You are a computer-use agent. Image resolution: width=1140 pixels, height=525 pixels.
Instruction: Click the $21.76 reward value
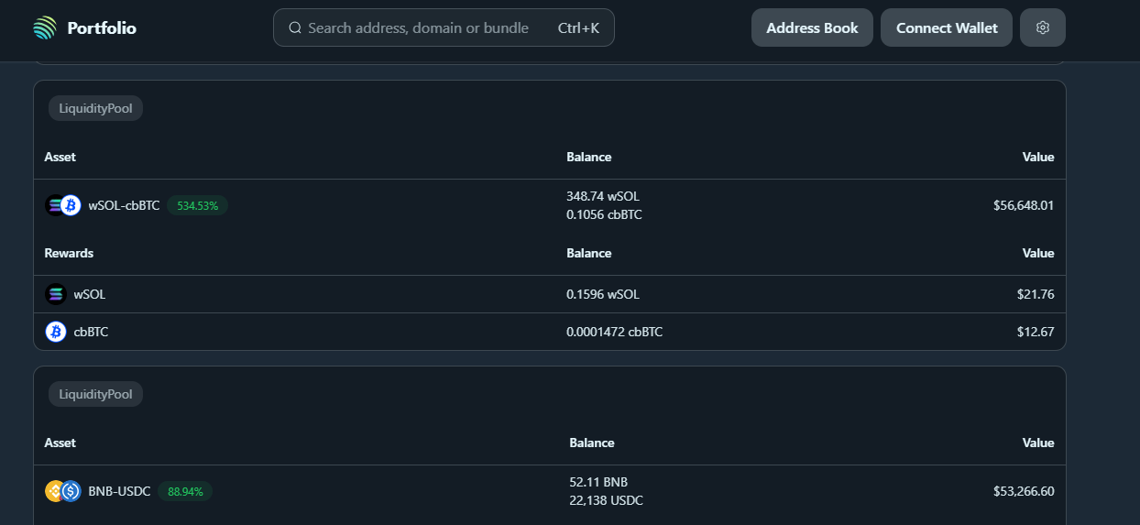click(1036, 294)
